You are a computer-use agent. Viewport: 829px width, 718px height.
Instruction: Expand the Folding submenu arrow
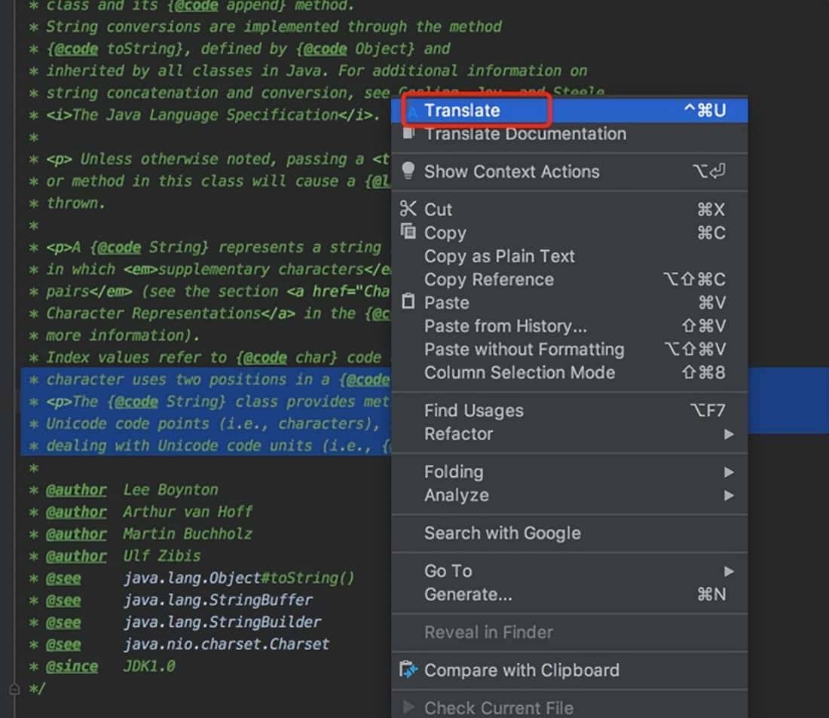pyautogui.click(x=728, y=472)
